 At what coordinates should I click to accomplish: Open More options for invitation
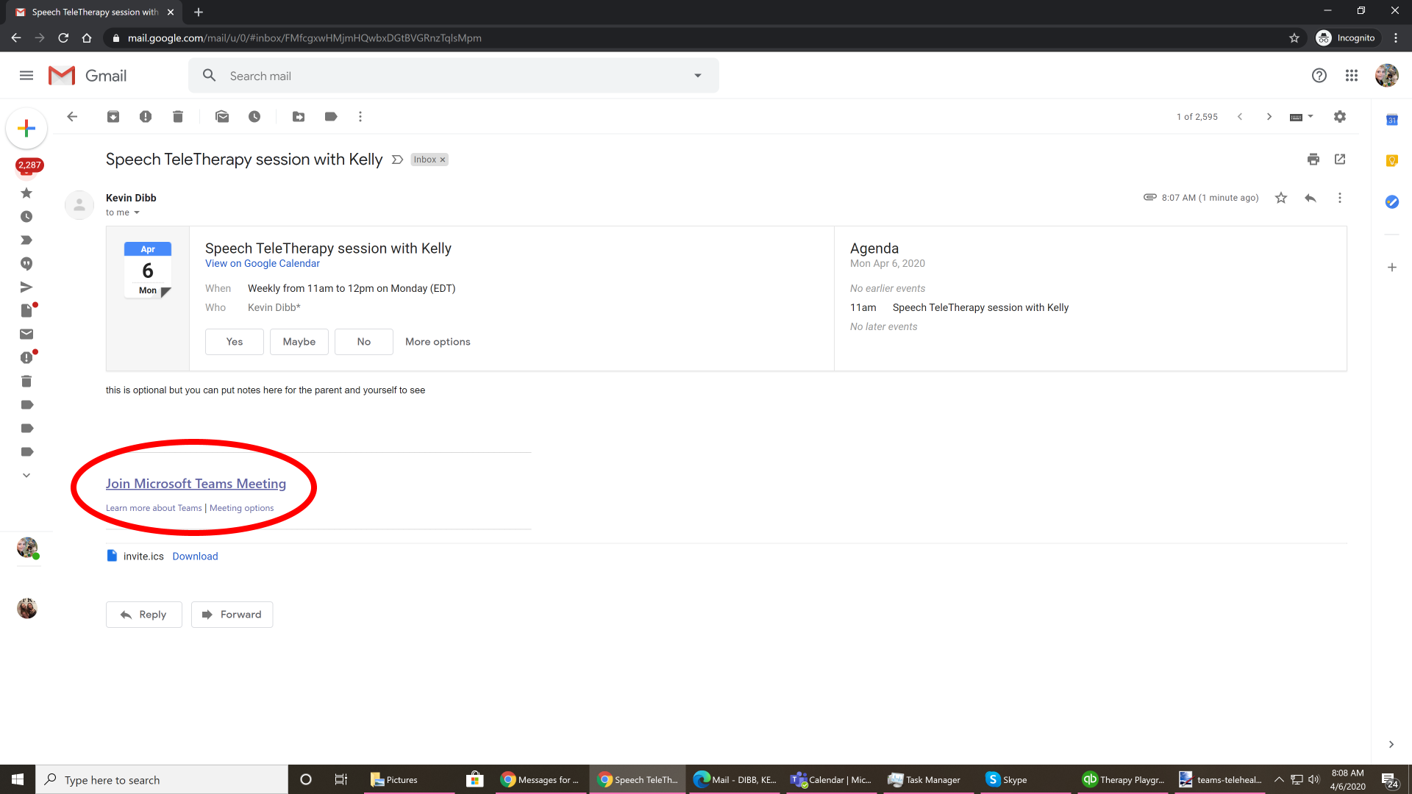pos(438,342)
